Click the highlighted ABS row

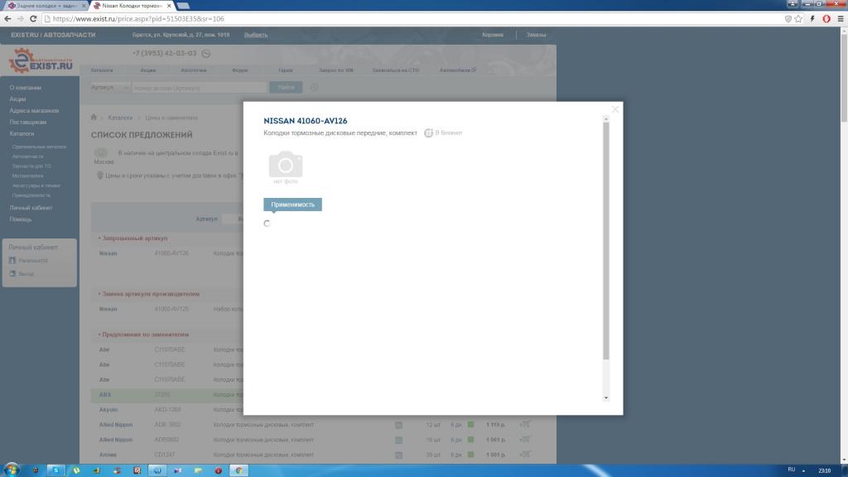coord(167,395)
